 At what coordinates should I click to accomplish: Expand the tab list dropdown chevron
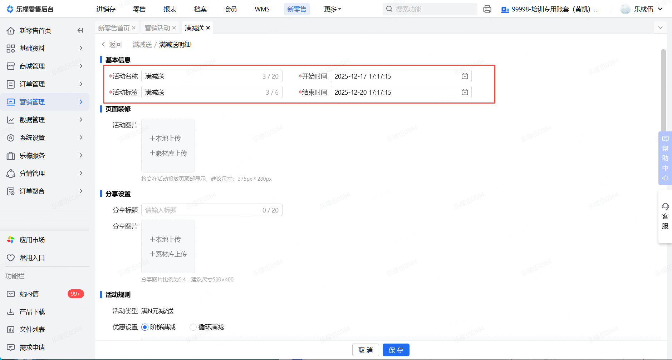tap(660, 28)
